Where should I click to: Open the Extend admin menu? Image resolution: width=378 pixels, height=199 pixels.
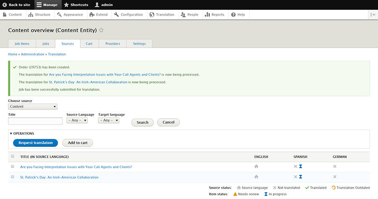98,15
